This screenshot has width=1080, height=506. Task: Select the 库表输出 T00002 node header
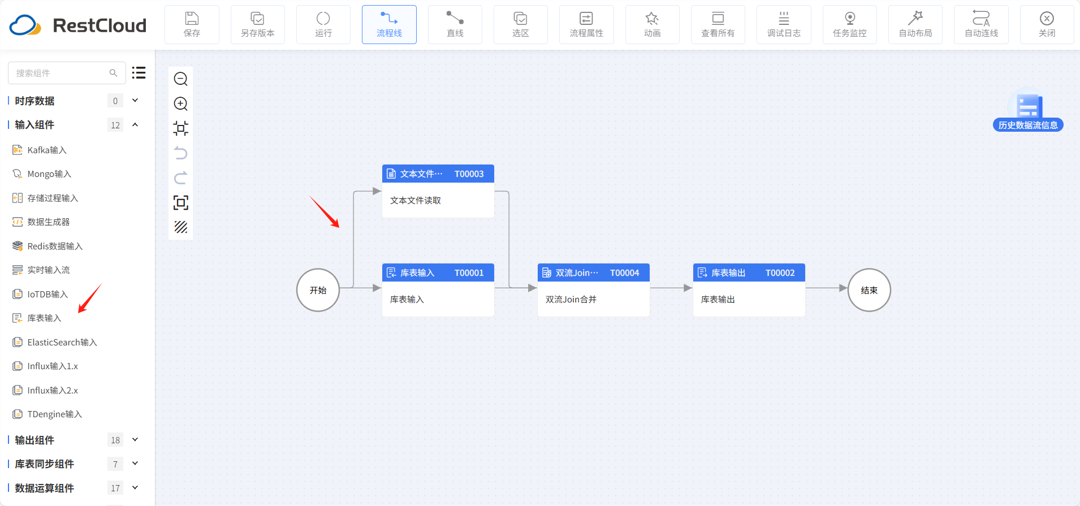point(749,273)
